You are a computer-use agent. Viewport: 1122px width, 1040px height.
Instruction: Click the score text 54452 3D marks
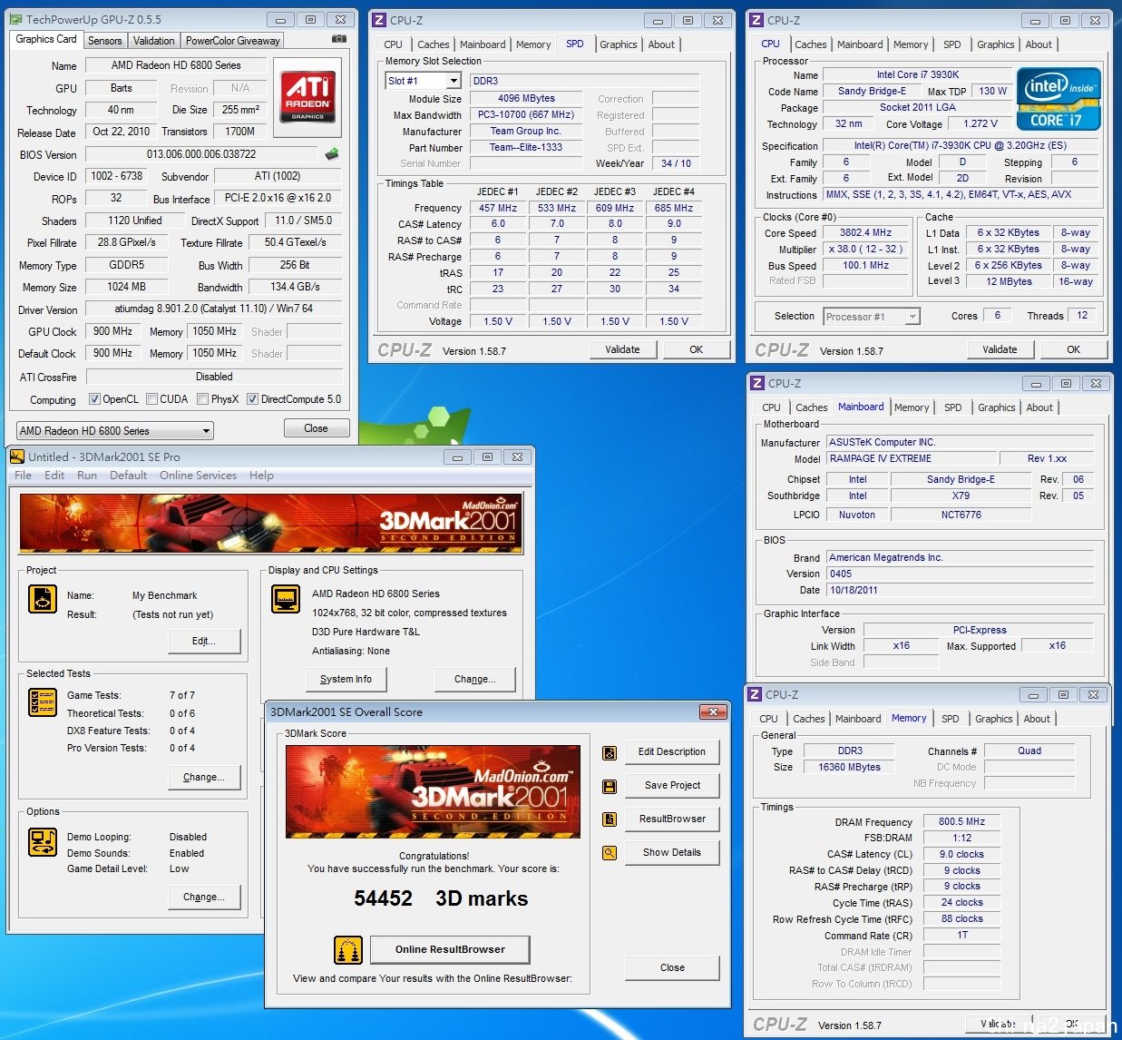[x=441, y=898]
